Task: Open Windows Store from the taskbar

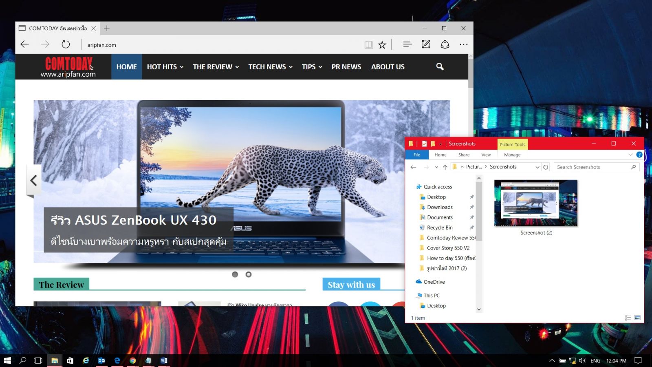Action: point(70,360)
